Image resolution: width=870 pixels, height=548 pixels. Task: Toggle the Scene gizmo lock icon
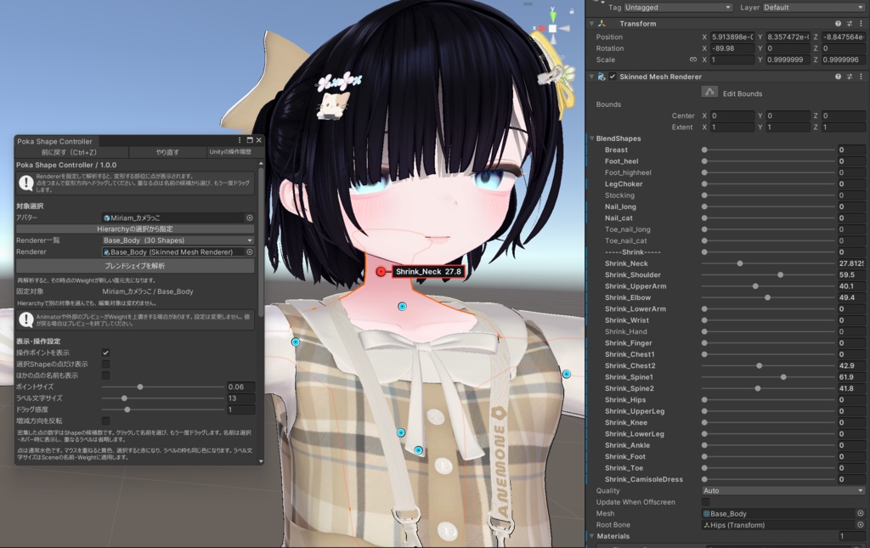pyautogui.click(x=572, y=10)
